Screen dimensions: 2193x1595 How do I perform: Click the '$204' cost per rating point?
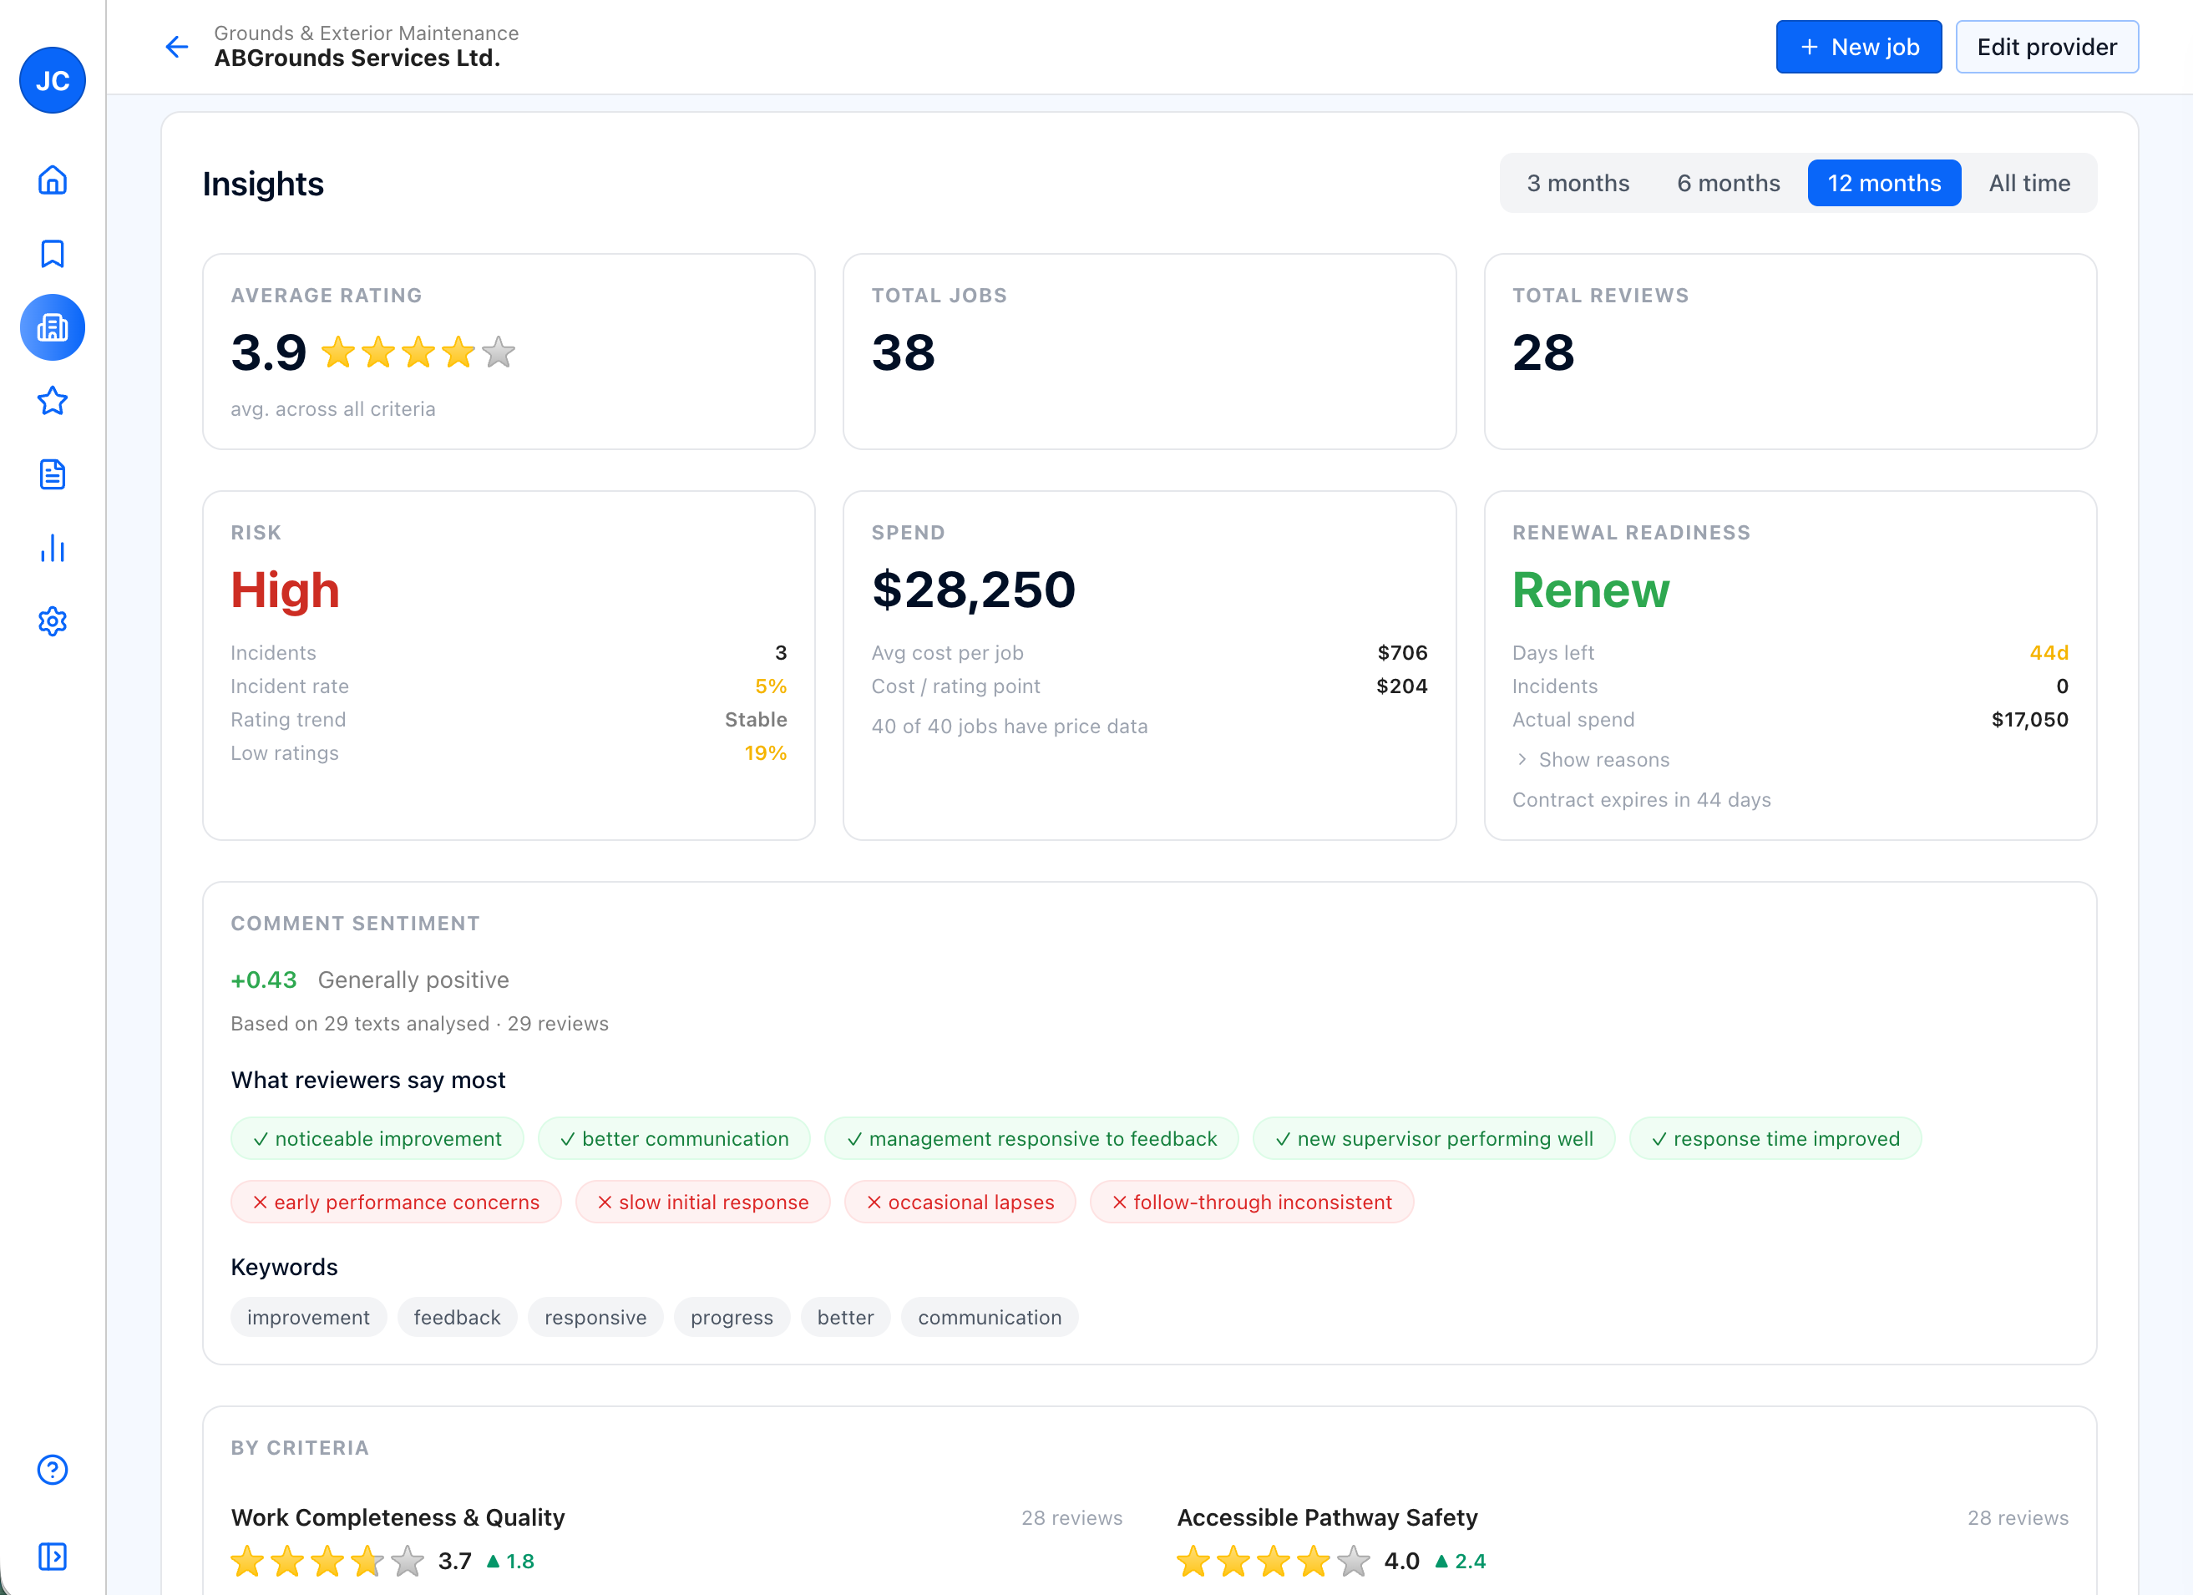pyautogui.click(x=1402, y=686)
